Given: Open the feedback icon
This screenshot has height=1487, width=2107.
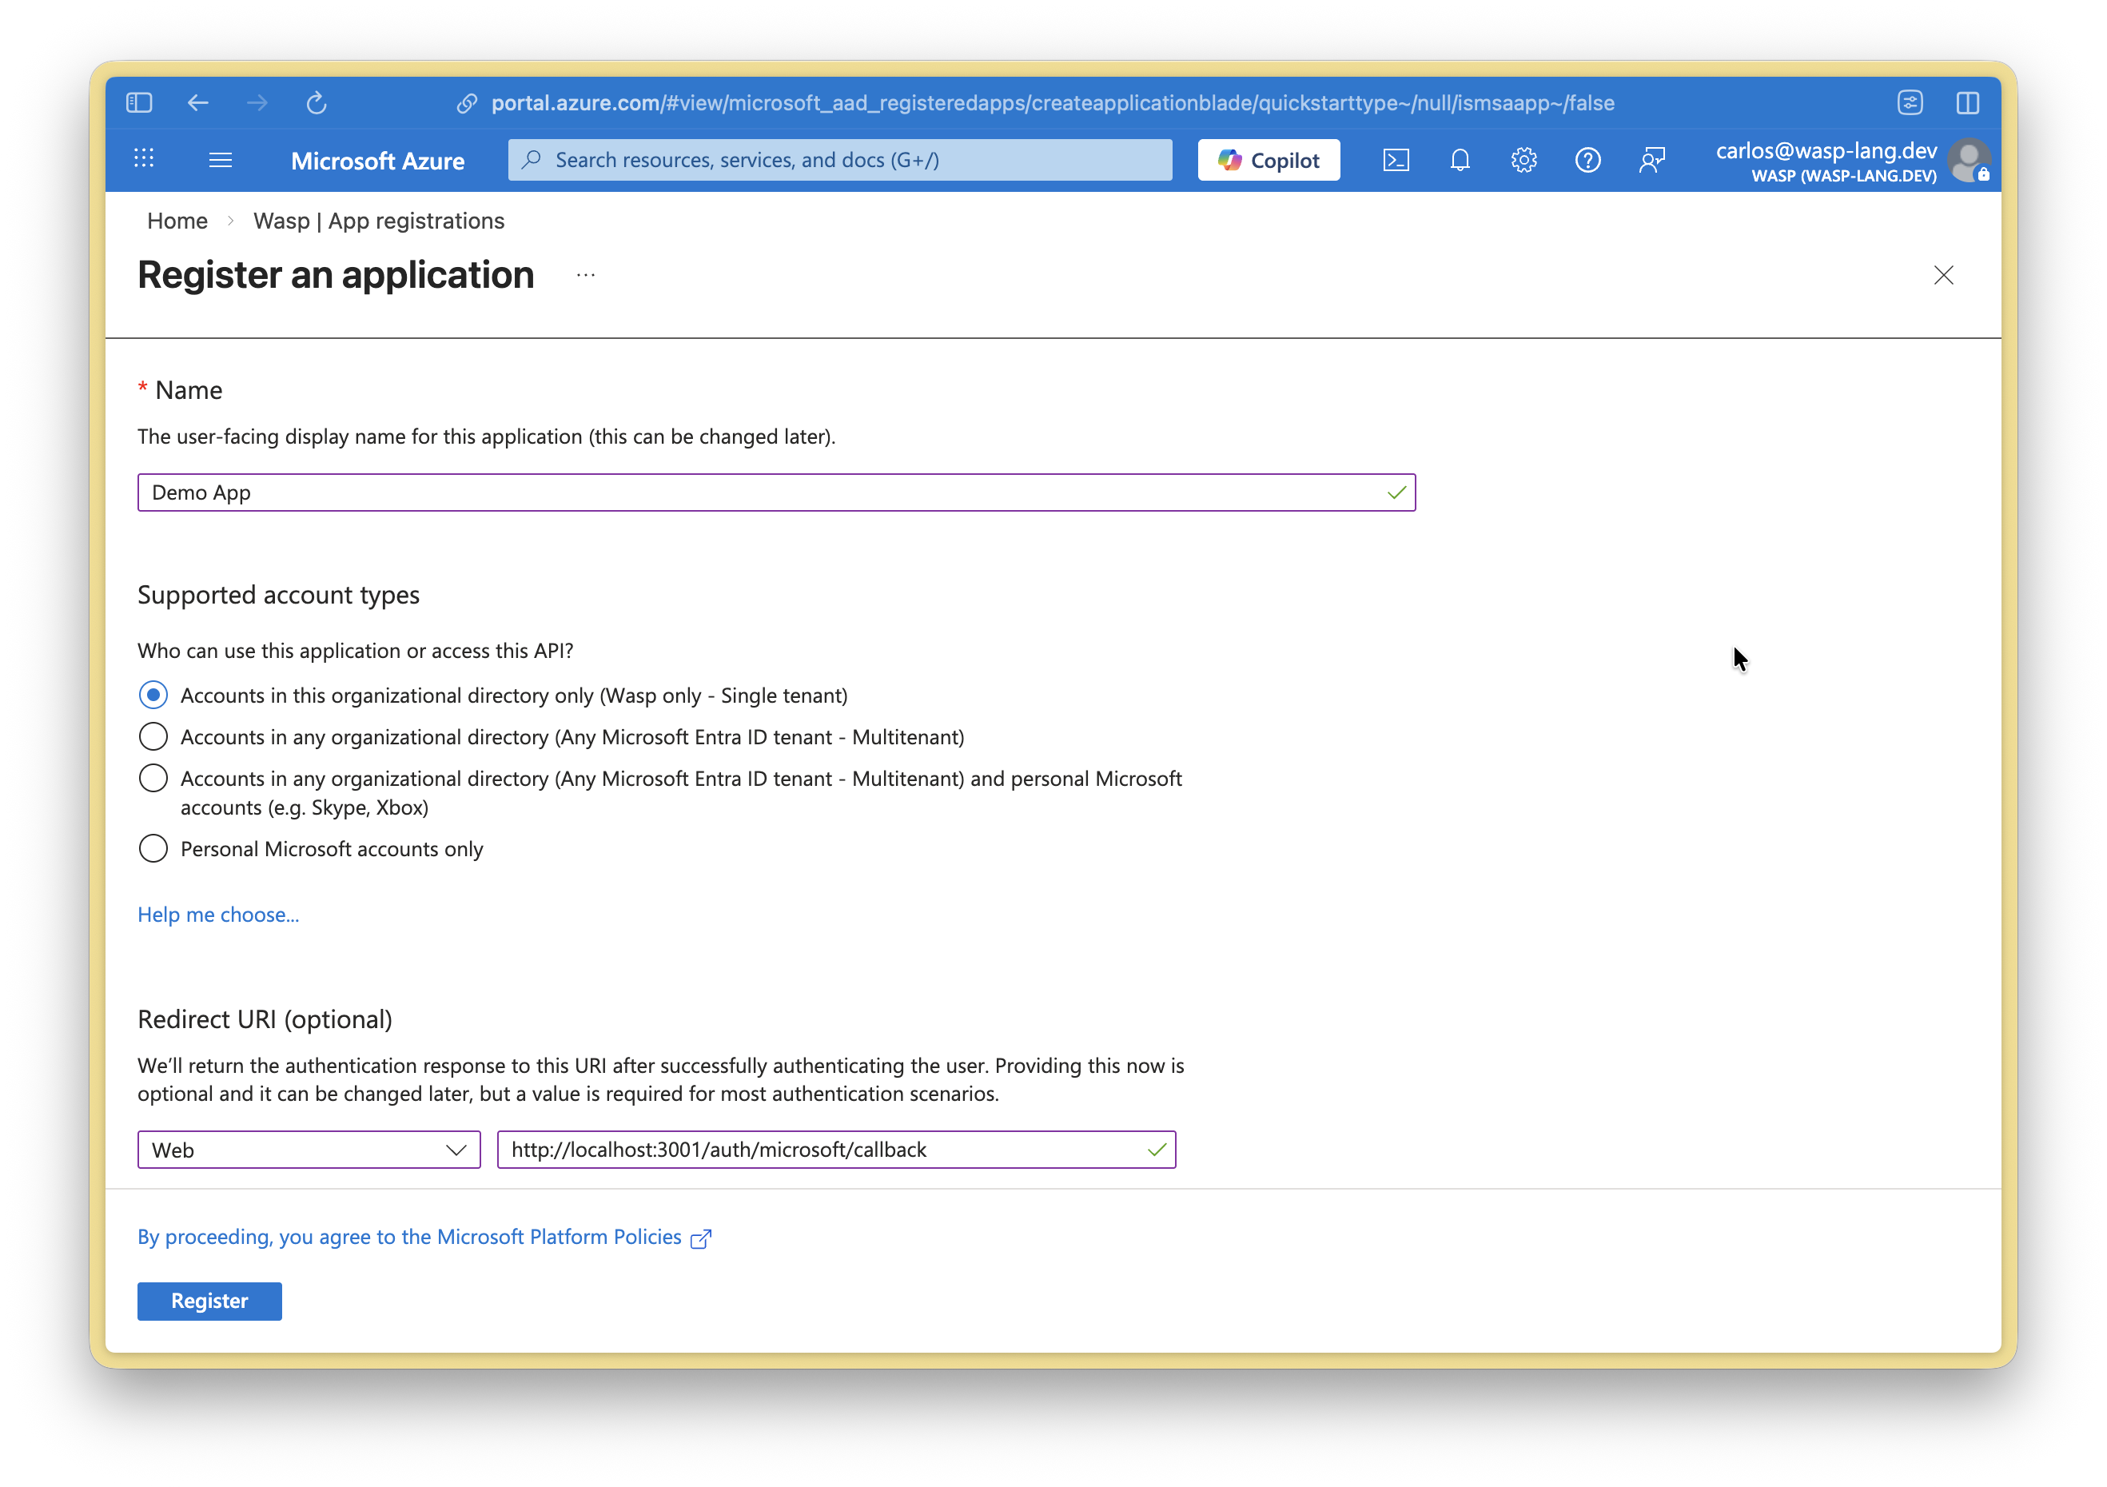Looking at the screenshot, I should [1652, 159].
